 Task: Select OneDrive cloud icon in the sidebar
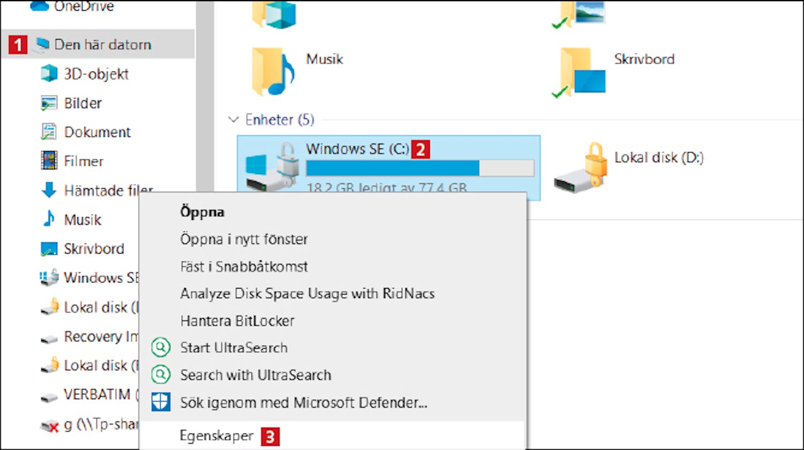click(x=40, y=6)
